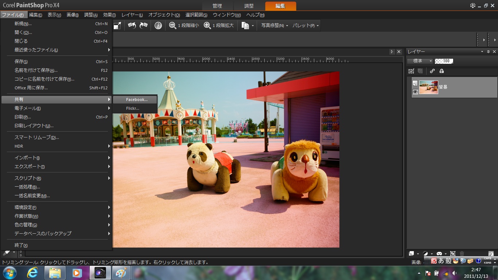This screenshot has width=498, height=280.
Task: Click the rotate left toolbar icon
Action: pos(132,26)
